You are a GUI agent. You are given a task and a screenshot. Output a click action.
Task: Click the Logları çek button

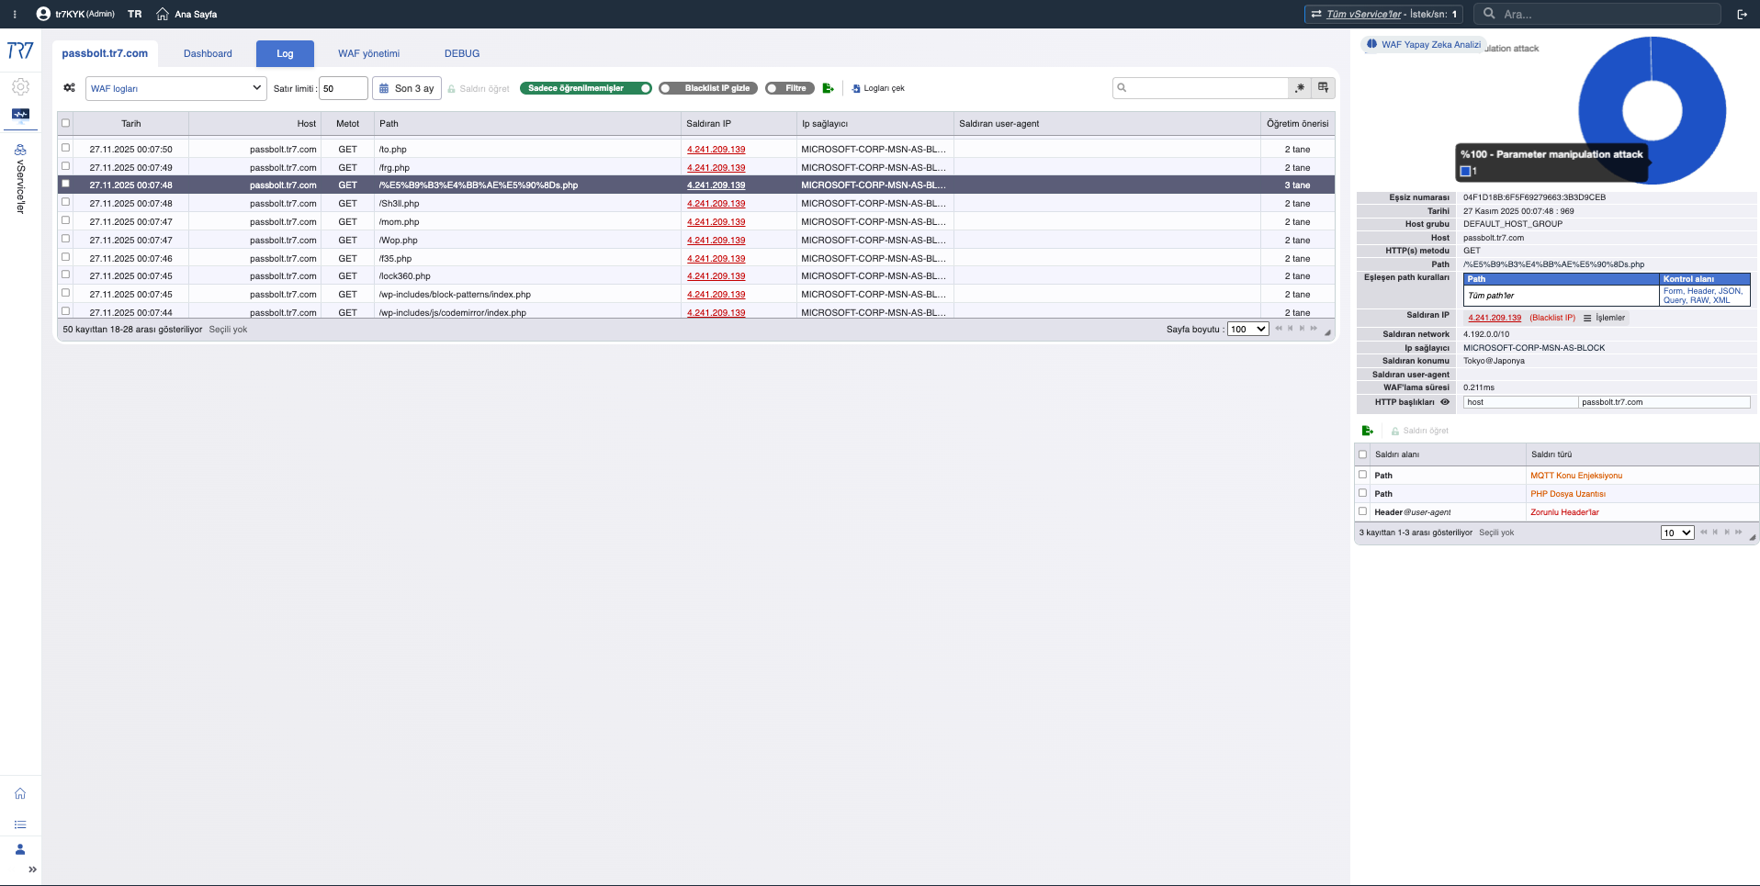click(x=878, y=88)
